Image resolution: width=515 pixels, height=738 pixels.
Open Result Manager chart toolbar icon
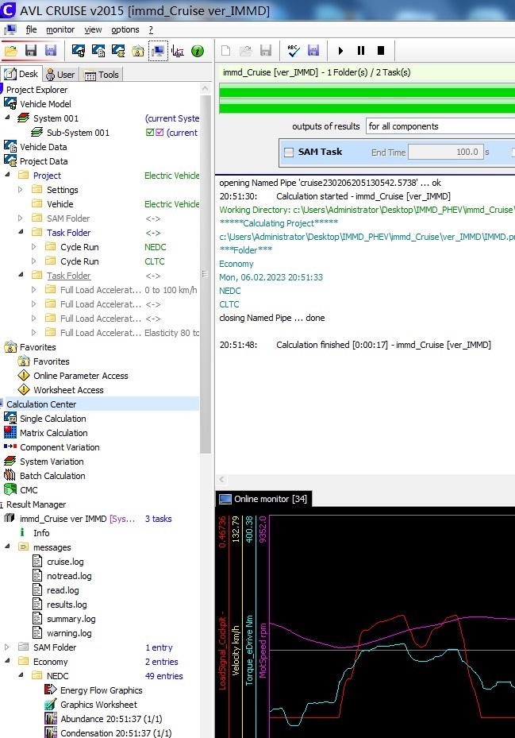(x=178, y=51)
